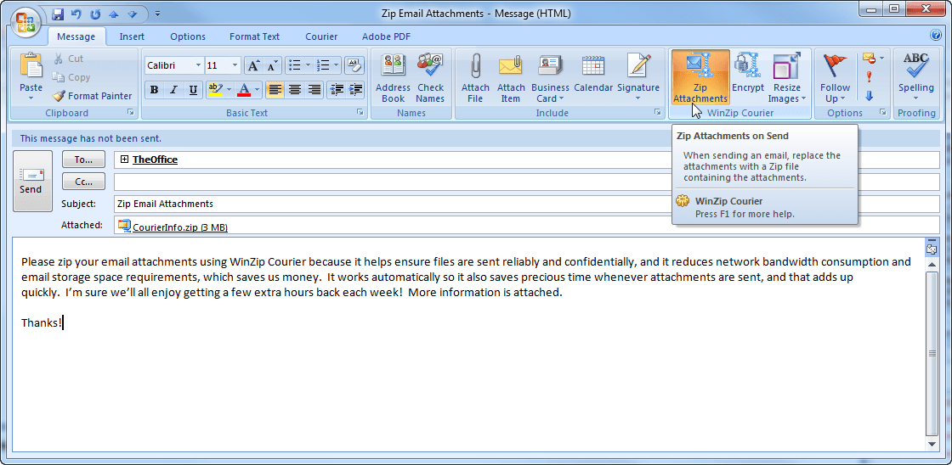This screenshot has width=952, height=465.
Task: Toggle Zip Attachments on send
Action: pyautogui.click(x=700, y=78)
